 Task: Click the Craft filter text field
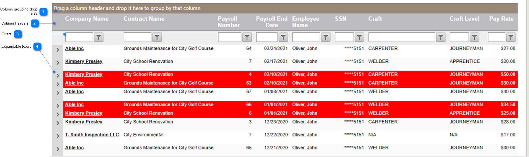tap(401, 37)
